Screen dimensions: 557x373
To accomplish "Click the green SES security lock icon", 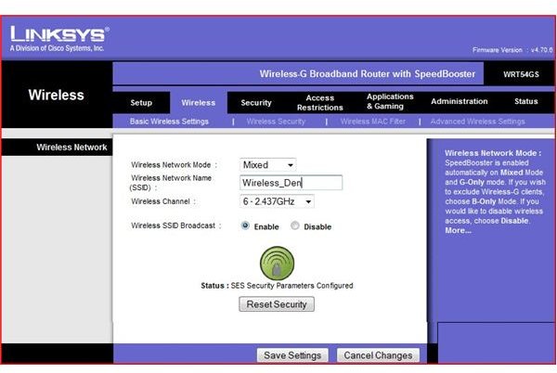I will click(x=277, y=263).
